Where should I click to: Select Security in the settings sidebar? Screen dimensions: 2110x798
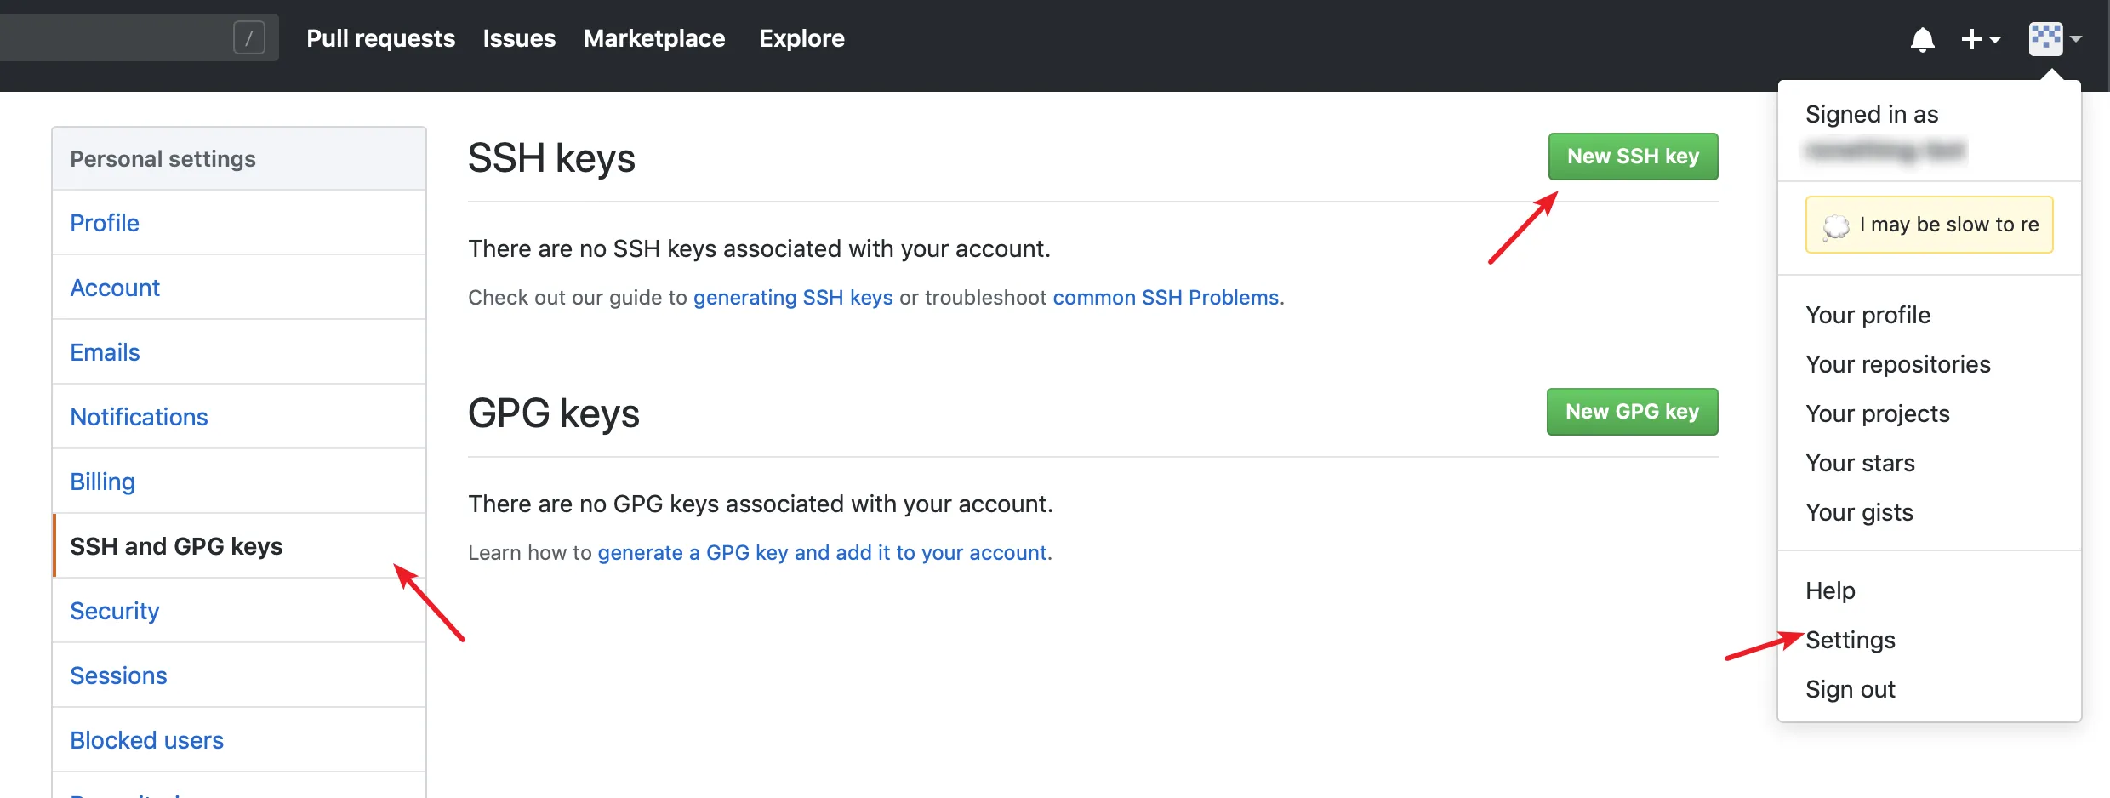[x=239, y=611]
